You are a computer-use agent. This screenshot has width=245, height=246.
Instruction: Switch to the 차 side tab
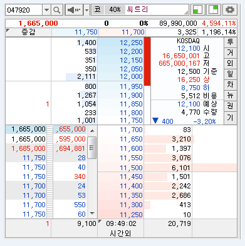(x=230, y=85)
